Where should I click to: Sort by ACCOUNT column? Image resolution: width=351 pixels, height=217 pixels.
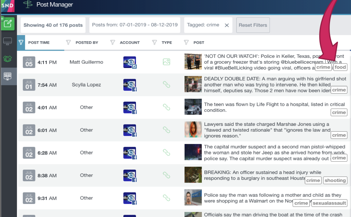tap(129, 43)
